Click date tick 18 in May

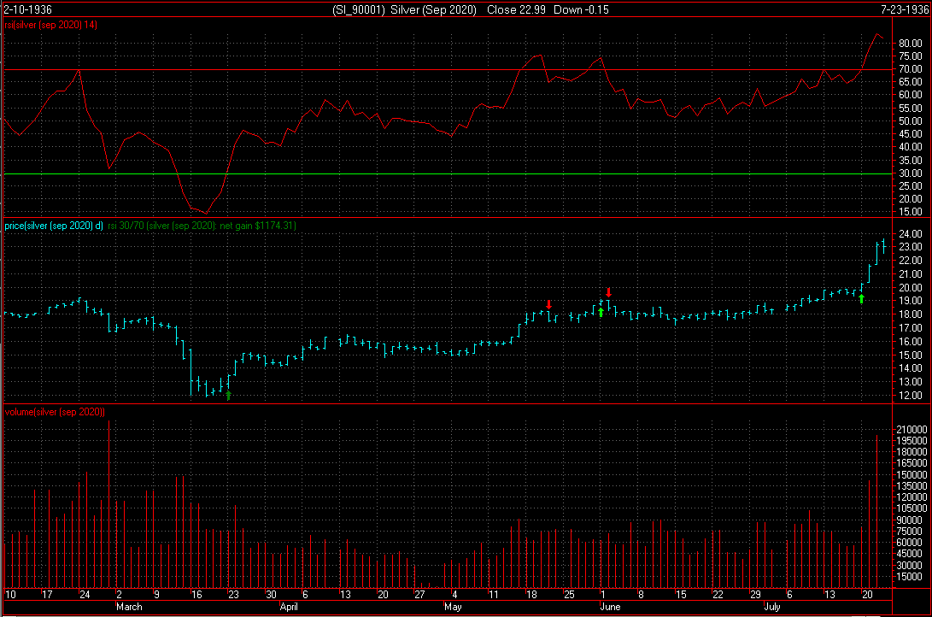tap(531, 595)
